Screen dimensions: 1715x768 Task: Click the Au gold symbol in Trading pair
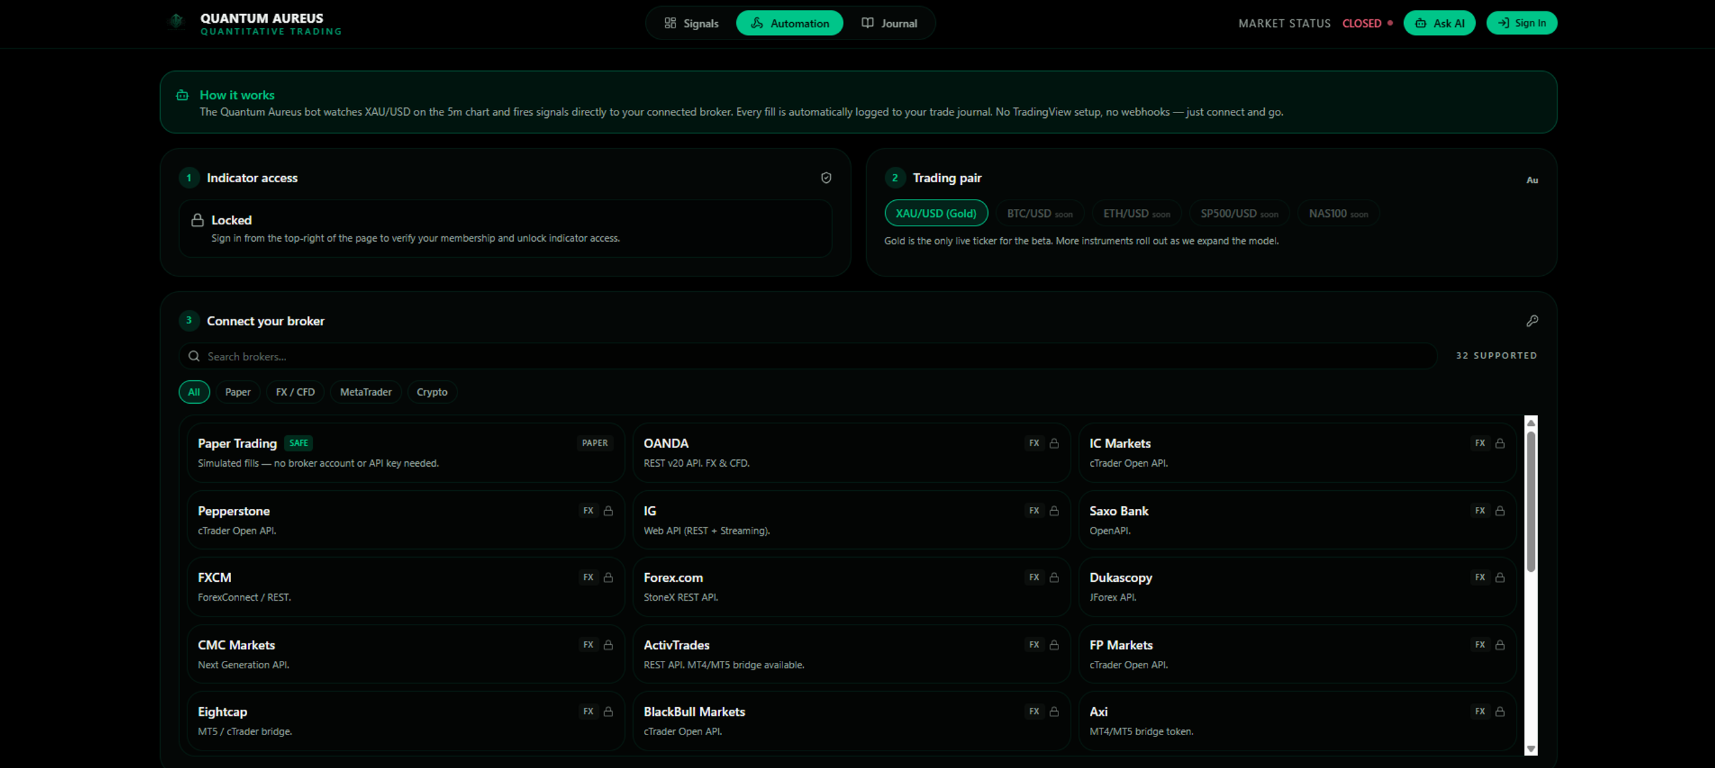[1532, 180]
